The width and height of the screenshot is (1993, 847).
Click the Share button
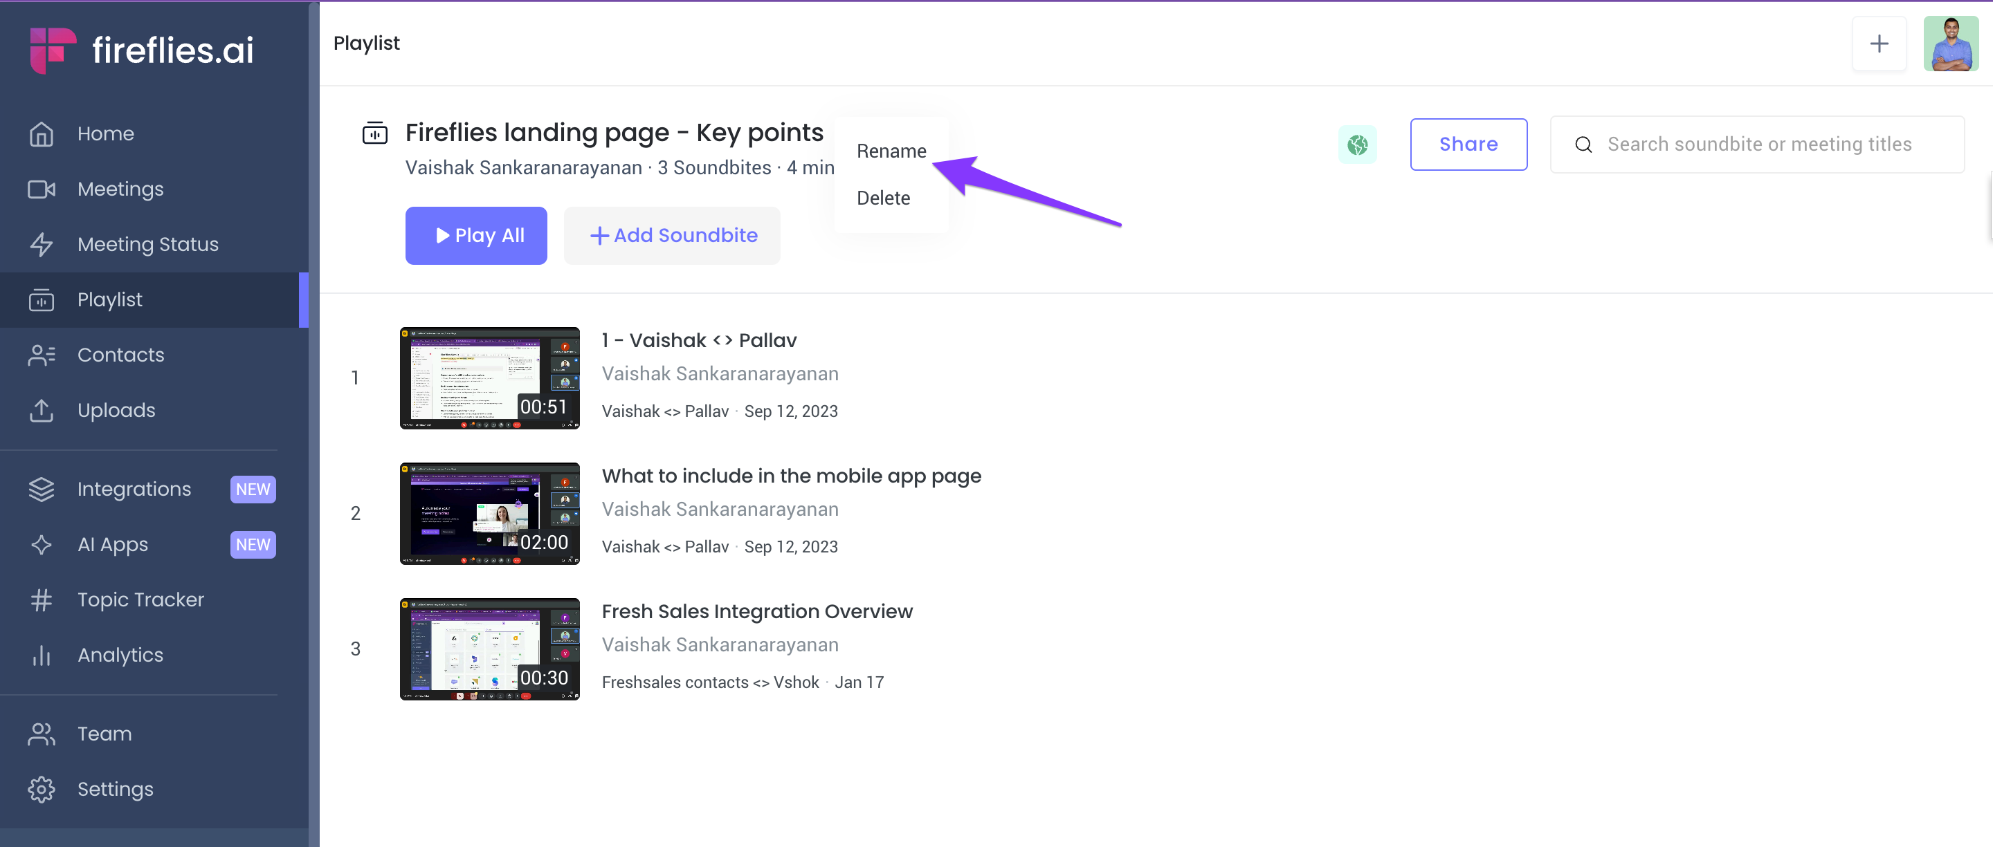coord(1468,145)
